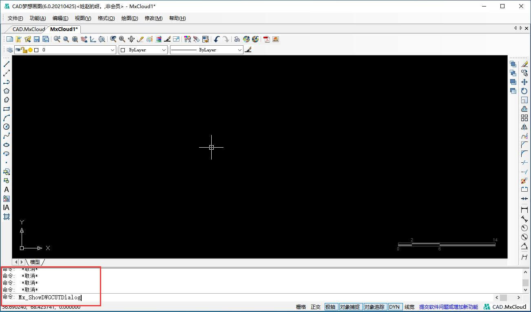Select the Array tool on right toolbar
The width and height of the screenshot is (531, 312).
point(524,118)
